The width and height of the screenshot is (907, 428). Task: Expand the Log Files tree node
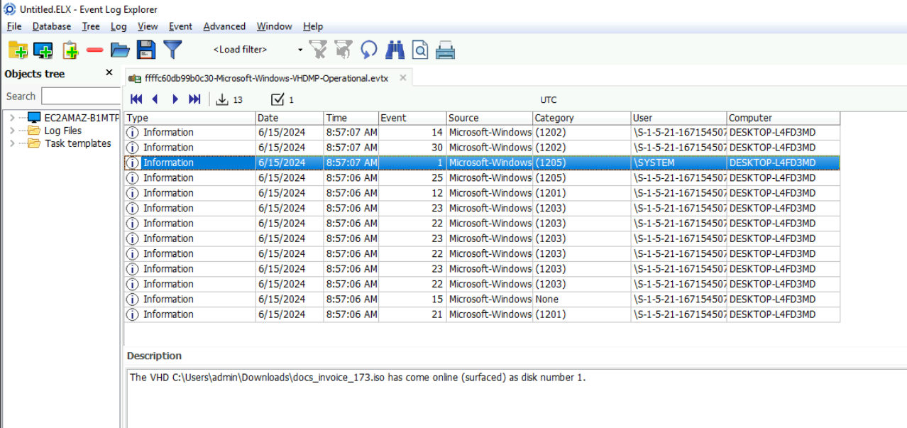point(12,131)
